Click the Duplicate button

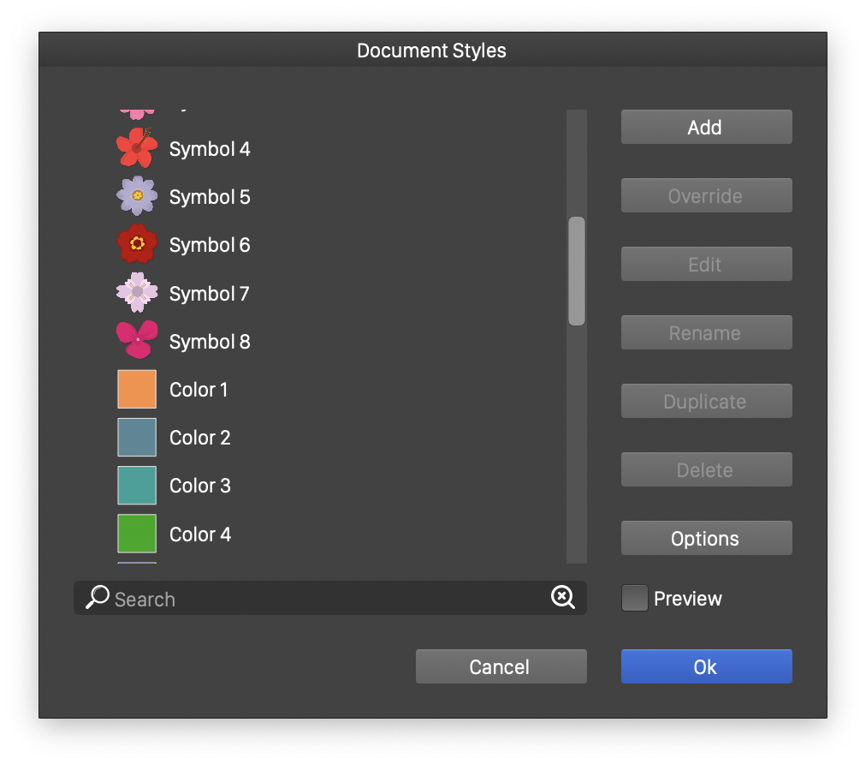(706, 401)
